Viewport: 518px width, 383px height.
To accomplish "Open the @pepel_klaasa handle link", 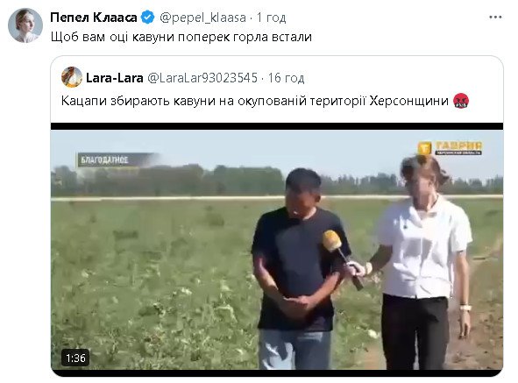I will pyautogui.click(x=202, y=18).
